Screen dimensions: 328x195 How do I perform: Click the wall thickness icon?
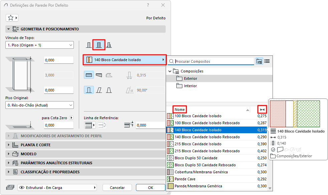[x=129, y=75]
